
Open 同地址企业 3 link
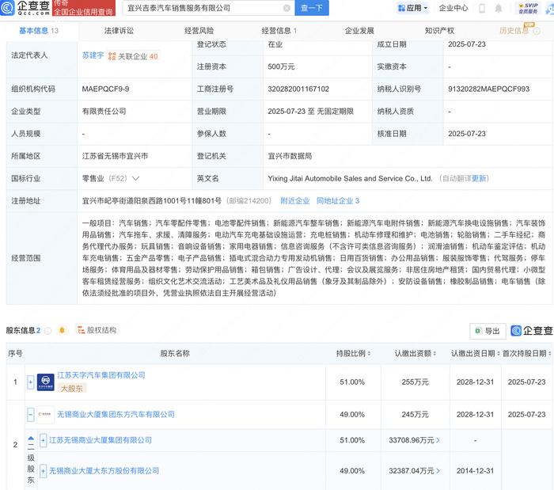pos(338,201)
